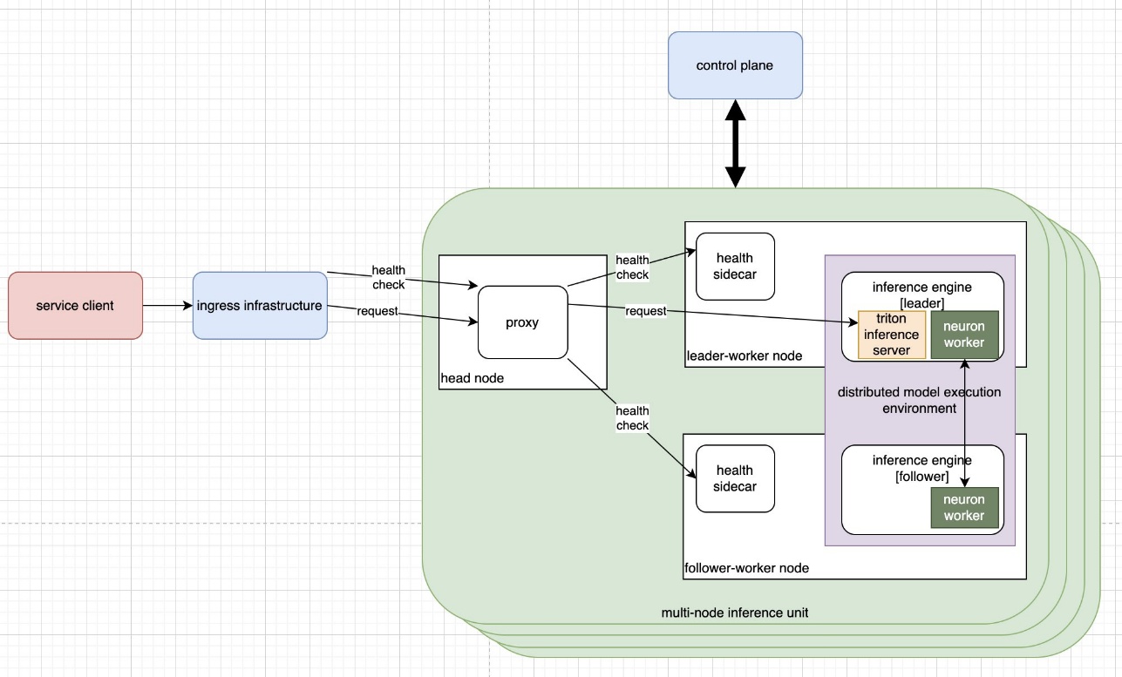Click request label between ingress and proxy
Screen dimensions: 1122x677
(x=377, y=311)
